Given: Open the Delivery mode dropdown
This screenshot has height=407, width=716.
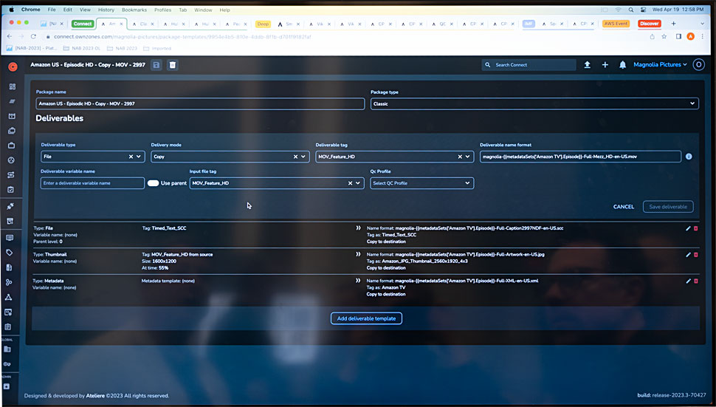Looking at the screenshot, I should tap(303, 157).
